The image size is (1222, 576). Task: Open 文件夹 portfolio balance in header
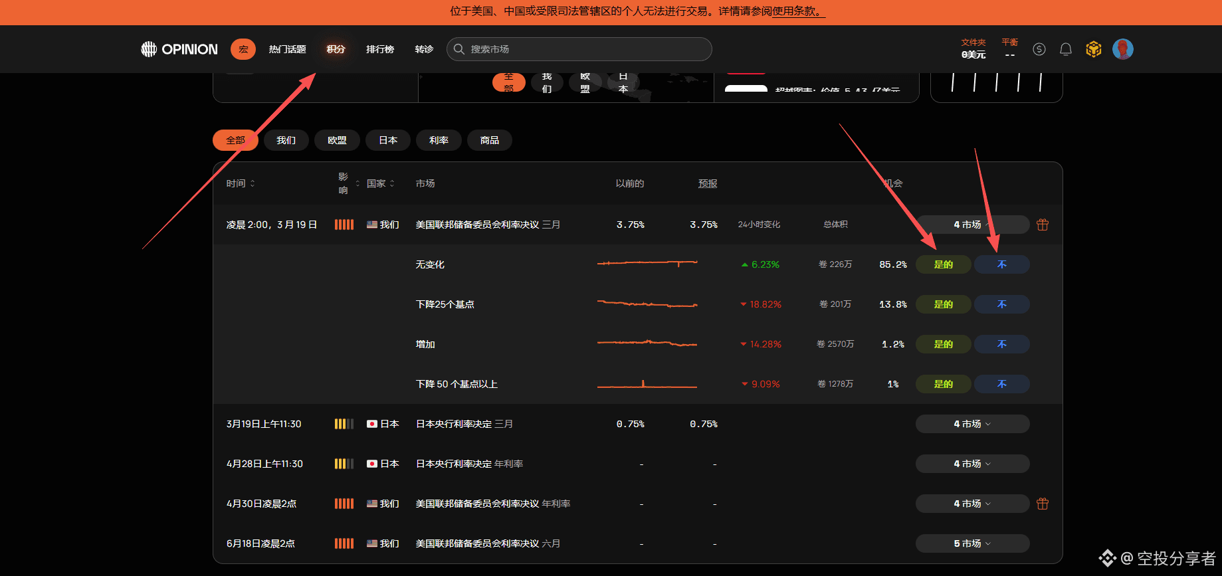[973, 48]
